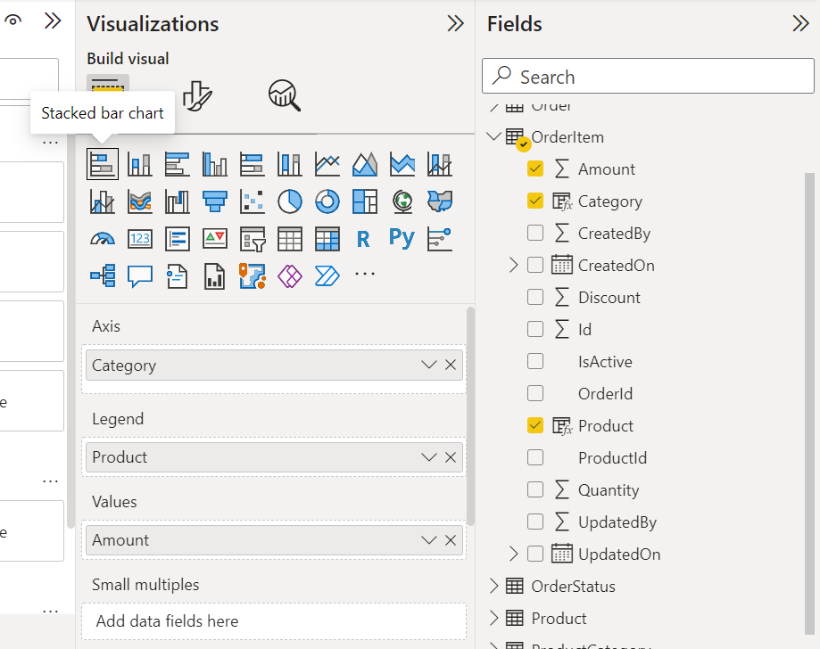Expand the OrderStatus table

tap(493, 587)
